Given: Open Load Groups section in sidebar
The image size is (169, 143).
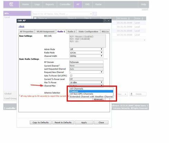Looking at the screenshot, I should (10, 98).
